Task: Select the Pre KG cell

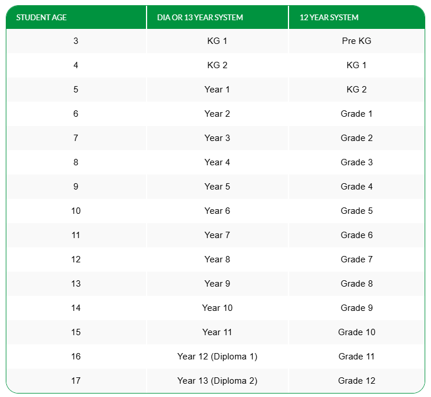Action: point(357,41)
